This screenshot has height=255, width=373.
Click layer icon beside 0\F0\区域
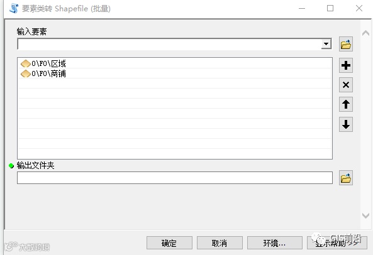[x=25, y=63]
